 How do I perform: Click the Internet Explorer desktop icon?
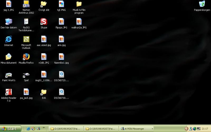point(9,39)
